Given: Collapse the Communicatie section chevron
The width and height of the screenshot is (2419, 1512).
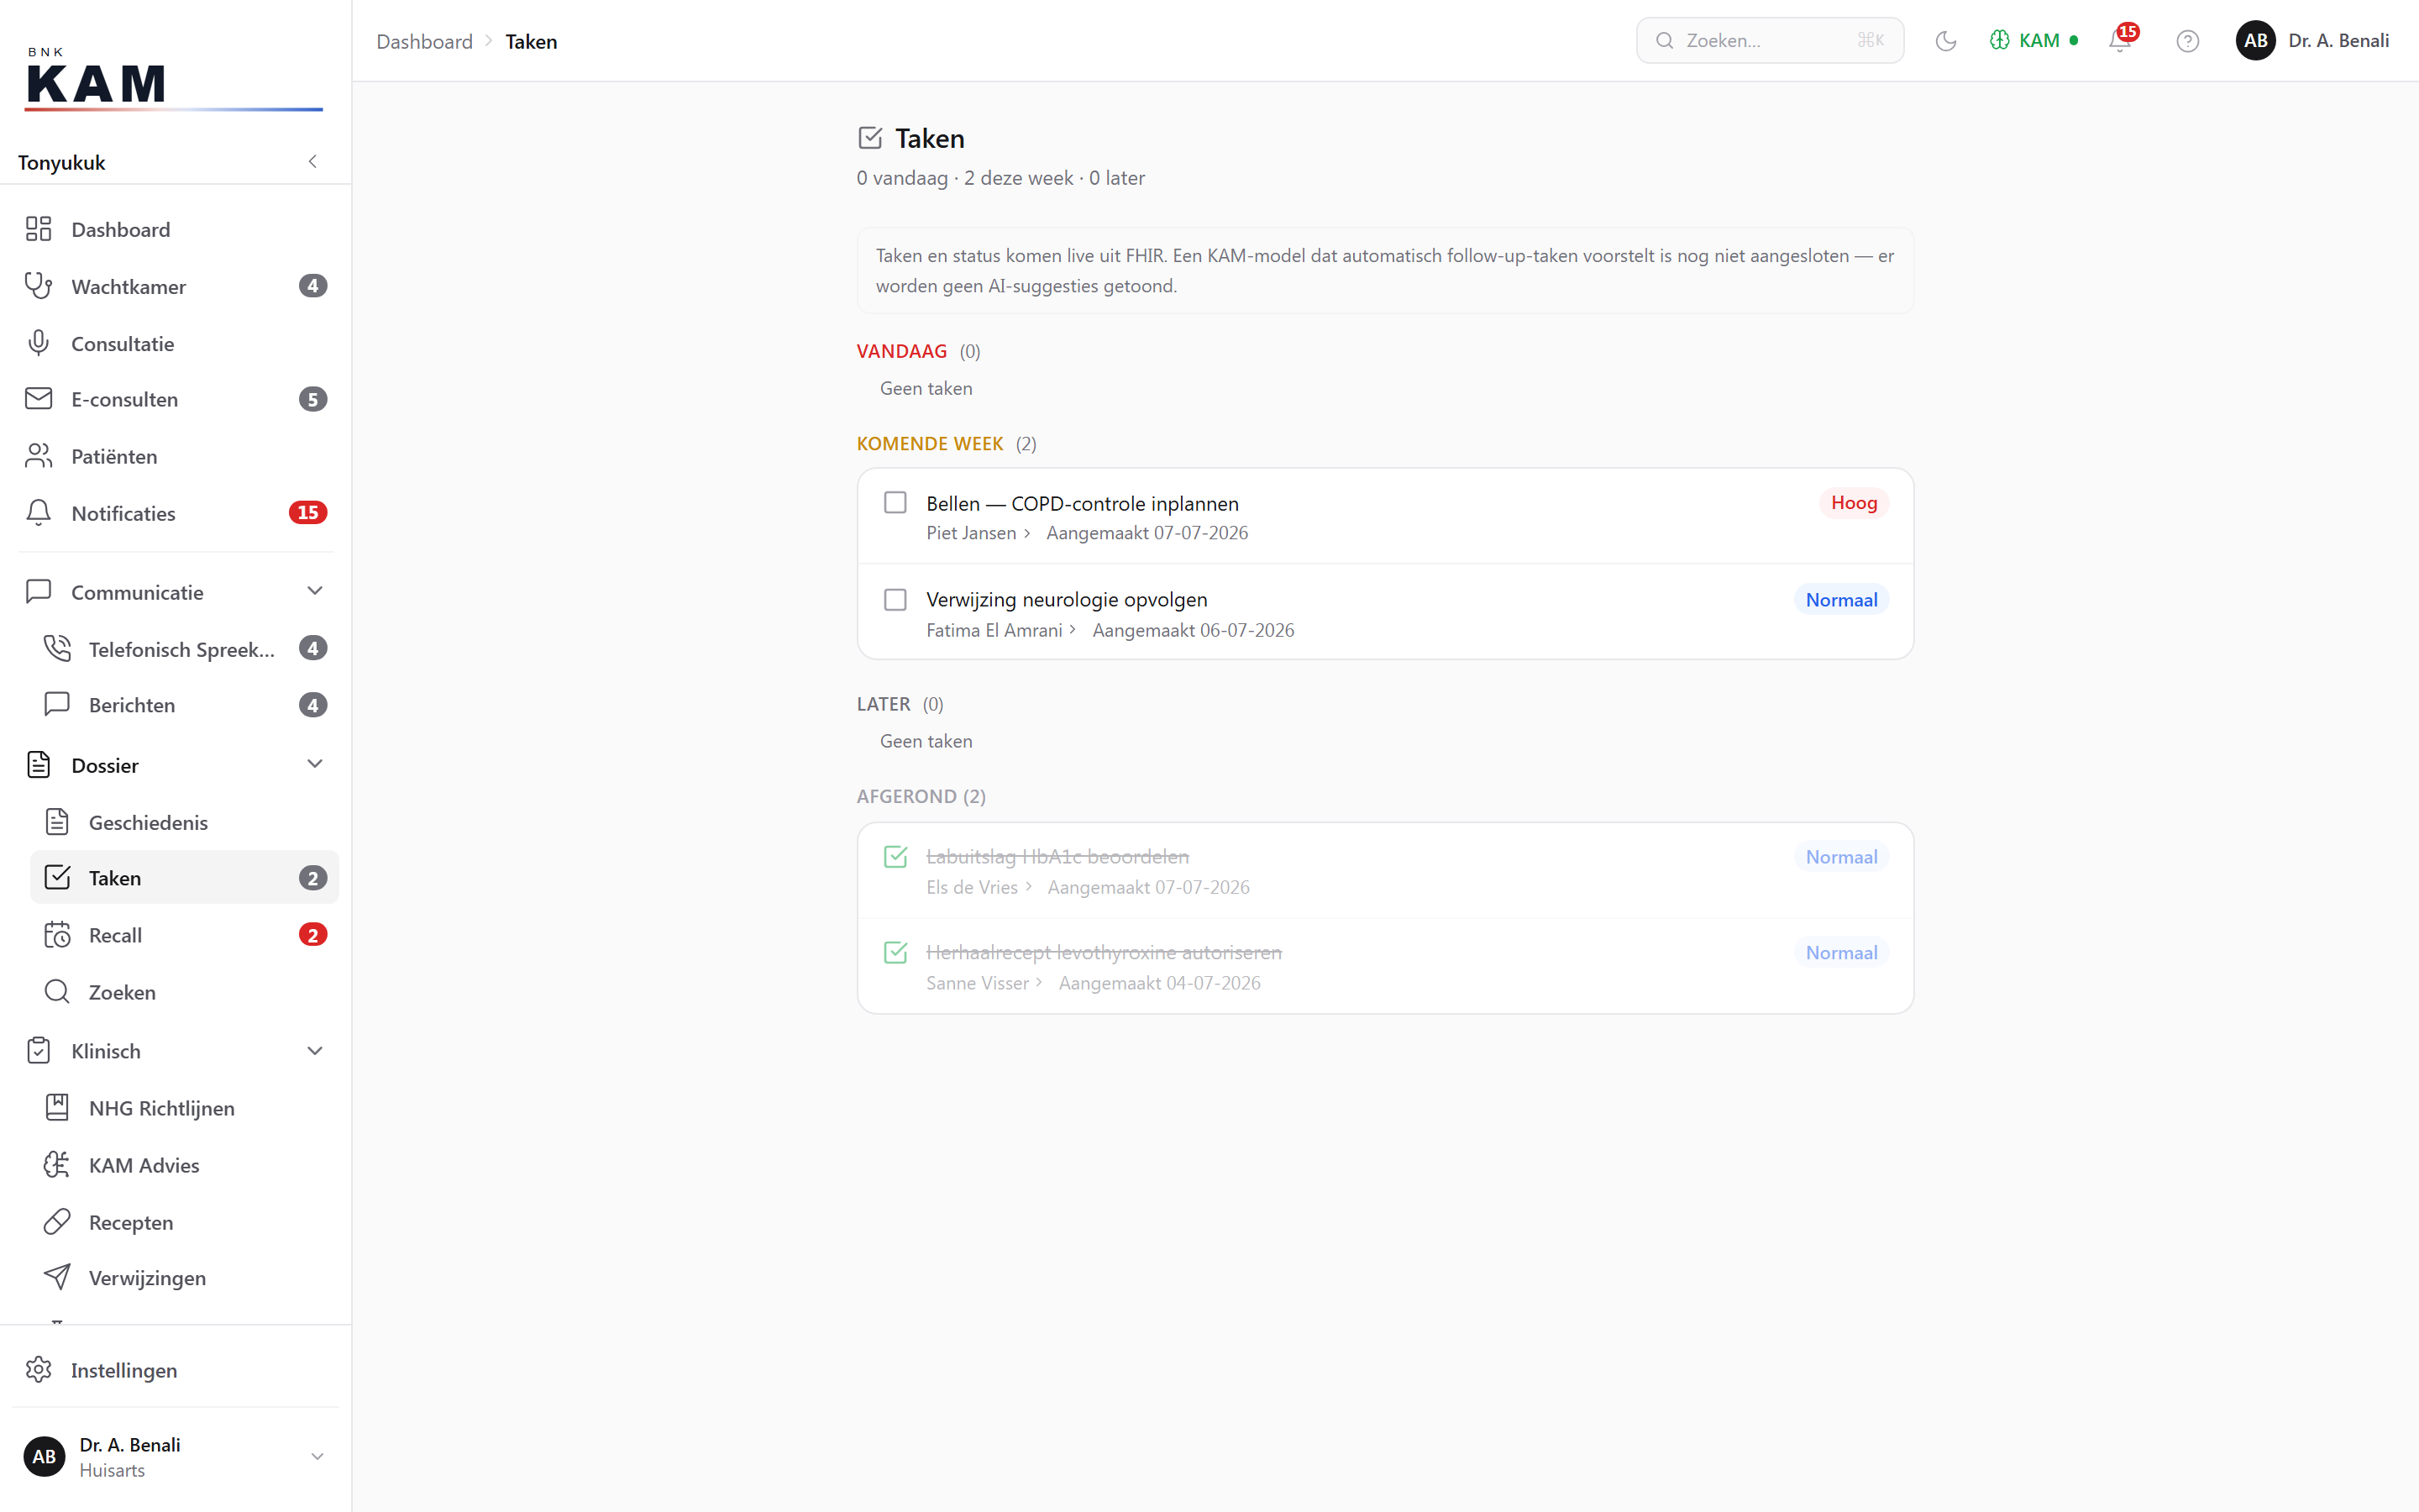Looking at the screenshot, I should pyautogui.click(x=315, y=592).
